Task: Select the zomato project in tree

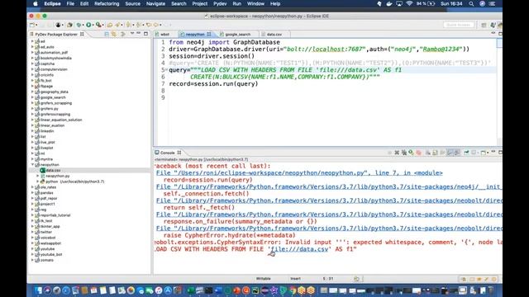Action: [47, 261]
